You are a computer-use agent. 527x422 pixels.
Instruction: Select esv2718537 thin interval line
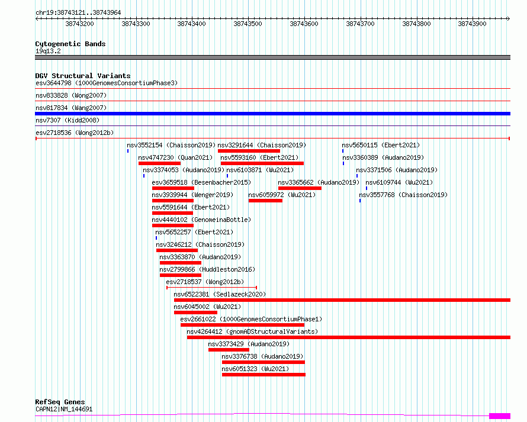212,288
